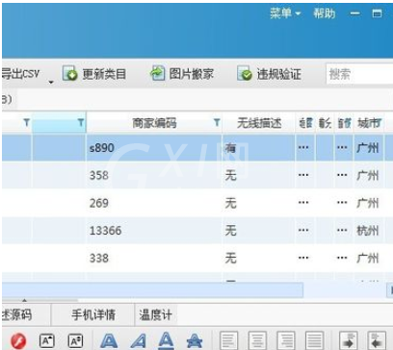Apply strikethrough with the struck-through blue A
Viewport: 393px width, 350px height.
pos(195,341)
